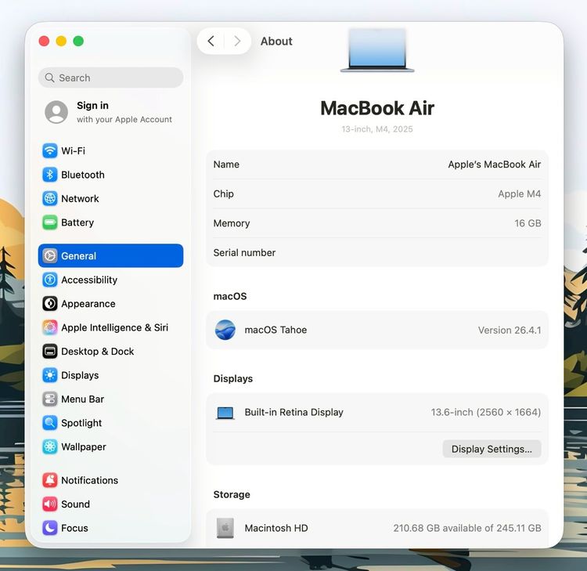Click the Chip value Apple M4
Image resolution: width=587 pixels, height=571 pixels.
[x=519, y=193]
